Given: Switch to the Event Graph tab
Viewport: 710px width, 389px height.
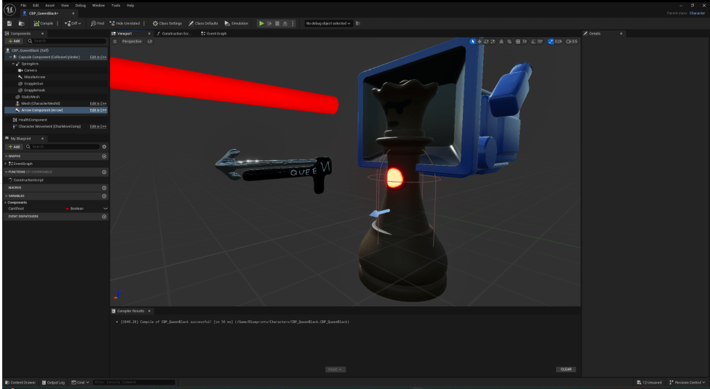Looking at the screenshot, I should click(214, 33).
